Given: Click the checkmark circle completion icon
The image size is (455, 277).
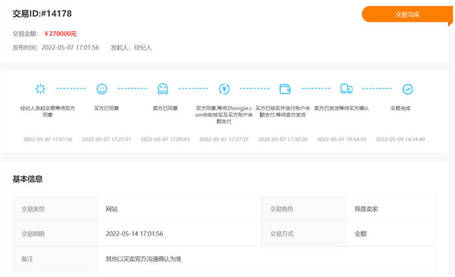Looking at the screenshot, I should 408,88.
